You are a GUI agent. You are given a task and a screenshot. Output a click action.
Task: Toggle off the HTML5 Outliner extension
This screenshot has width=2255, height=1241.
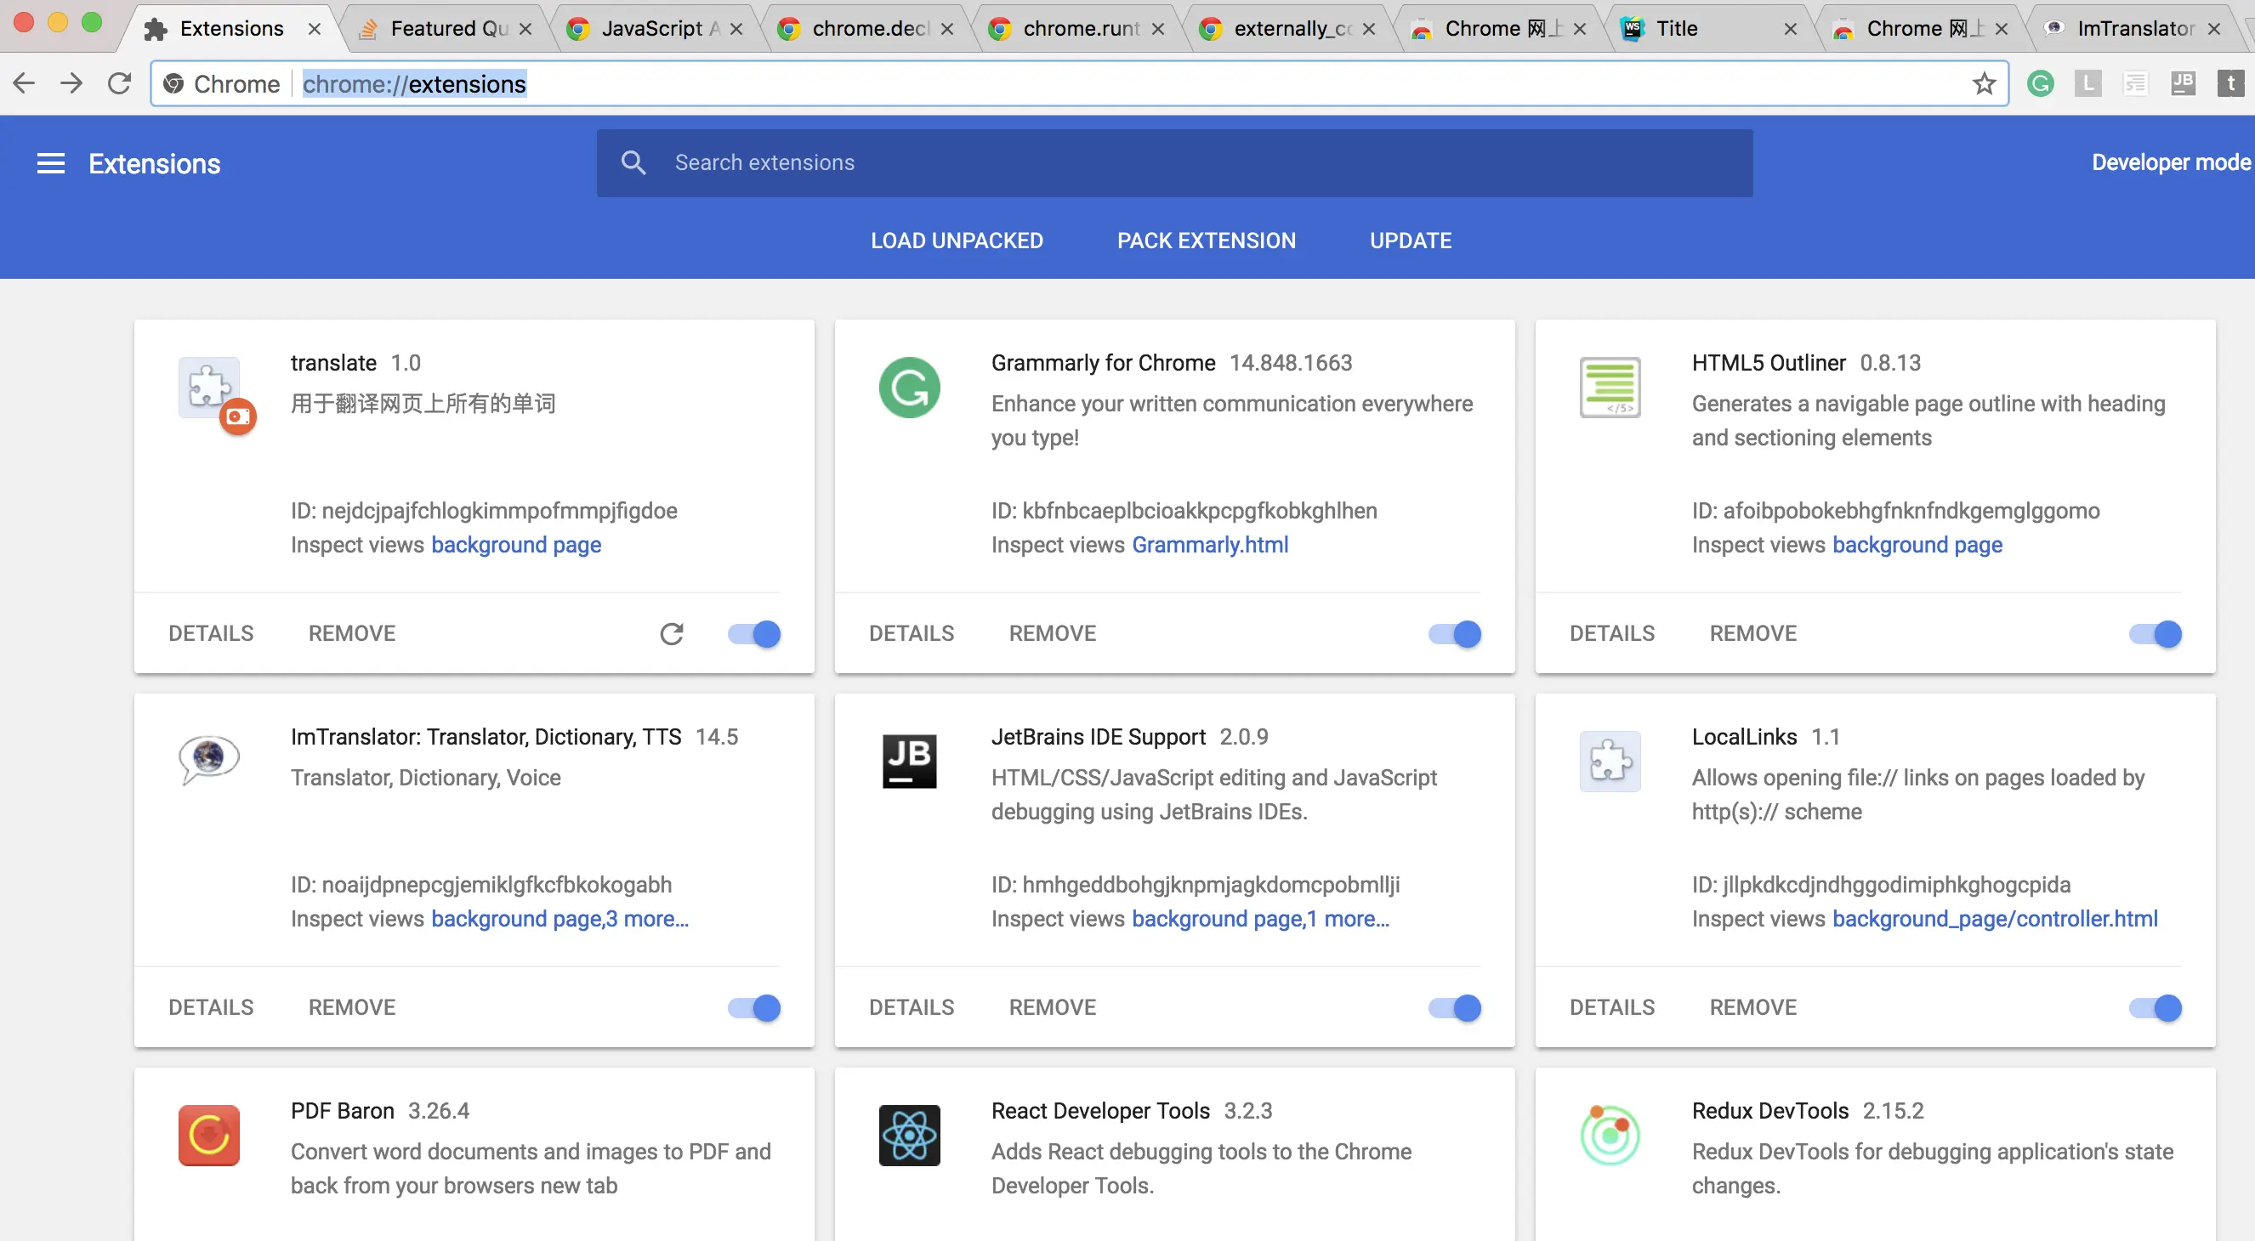[x=2156, y=633]
